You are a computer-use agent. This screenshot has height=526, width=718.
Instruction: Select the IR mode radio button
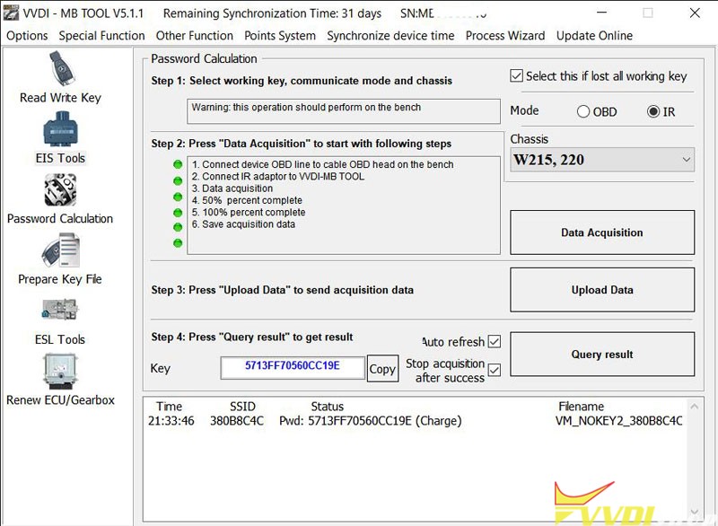pos(653,111)
